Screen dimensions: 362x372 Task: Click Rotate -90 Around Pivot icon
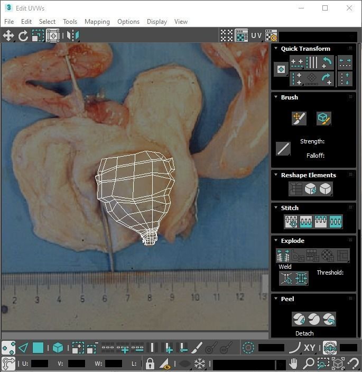pos(327,62)
